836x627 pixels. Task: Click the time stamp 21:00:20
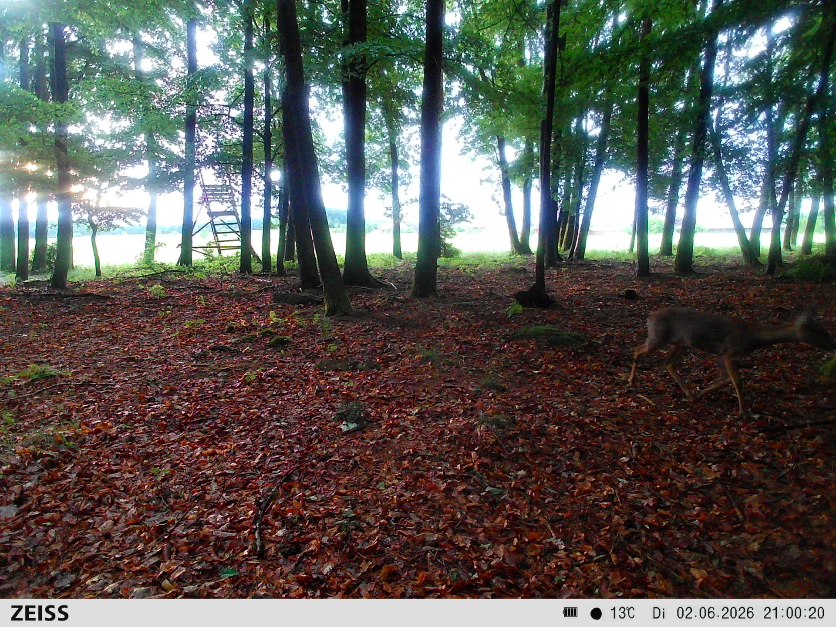click(794, 613)
